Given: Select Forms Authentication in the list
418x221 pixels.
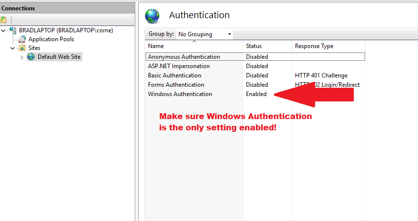Looking at the screenshot, I should pyautogui.click(x=176, y=85).
